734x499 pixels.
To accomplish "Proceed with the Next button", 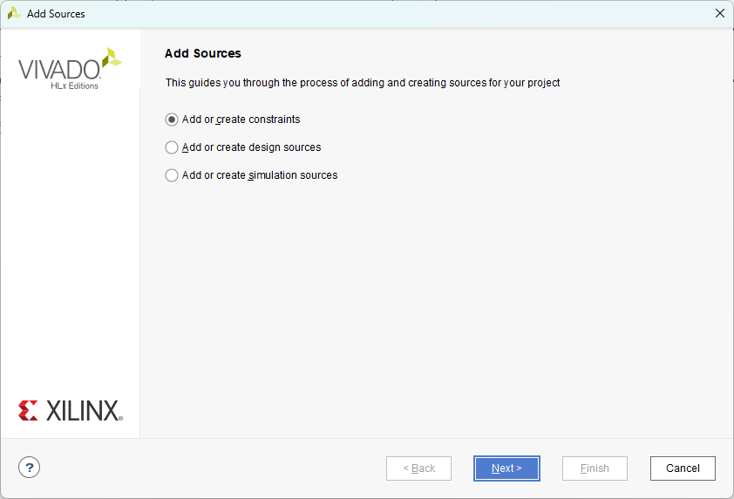I will (x=506, y=468).
